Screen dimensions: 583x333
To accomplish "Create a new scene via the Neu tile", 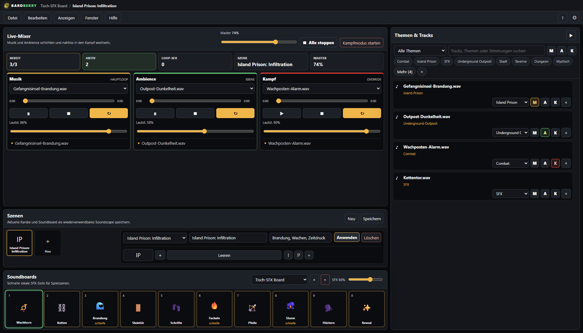I will [x=48, y=243].
